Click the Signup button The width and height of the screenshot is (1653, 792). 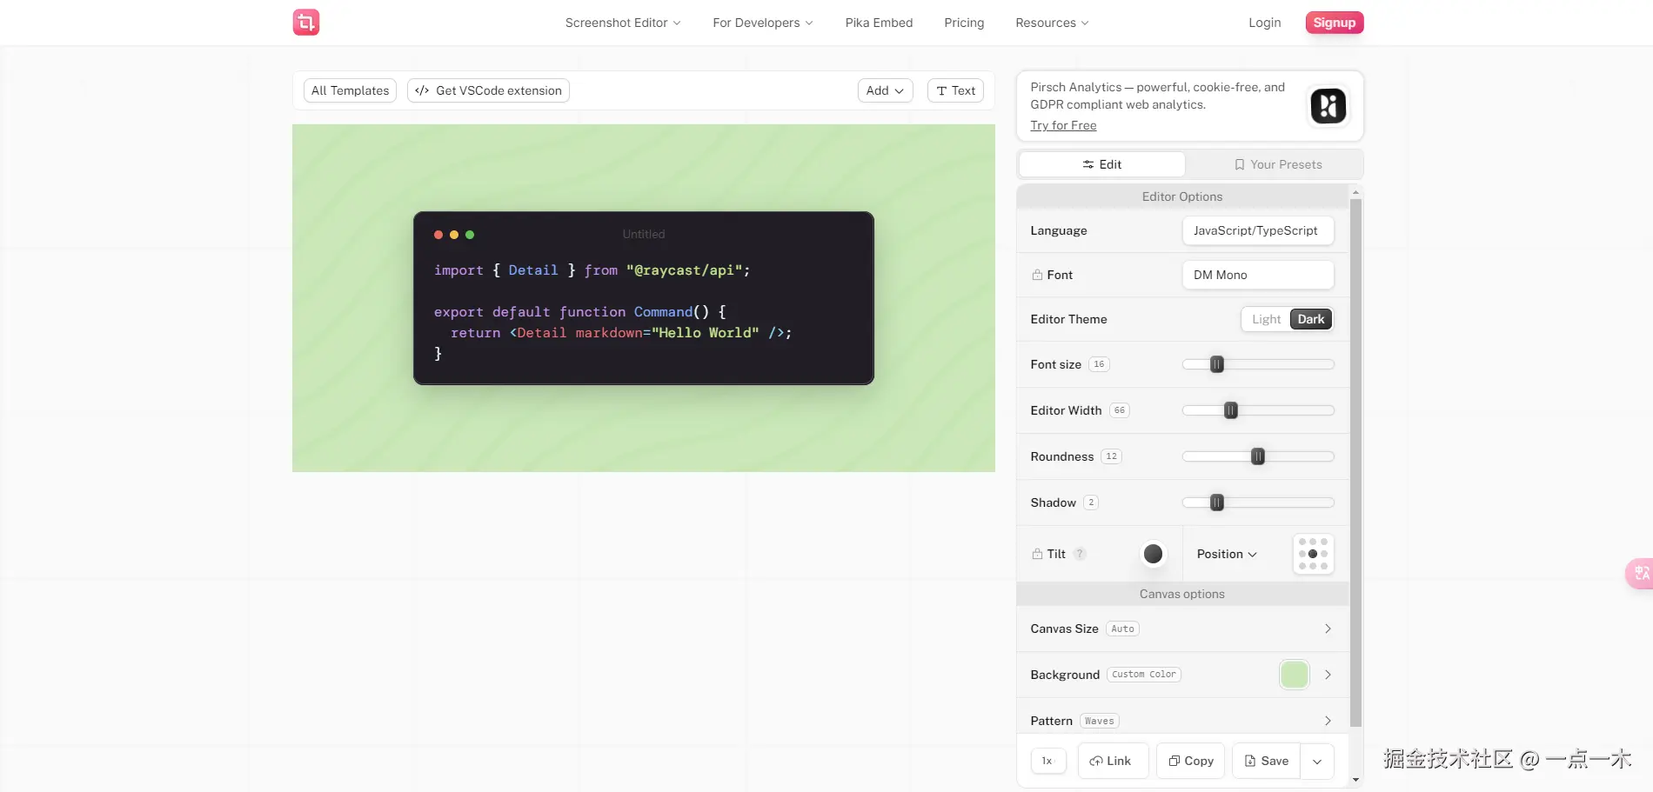tap(1335, 23)
